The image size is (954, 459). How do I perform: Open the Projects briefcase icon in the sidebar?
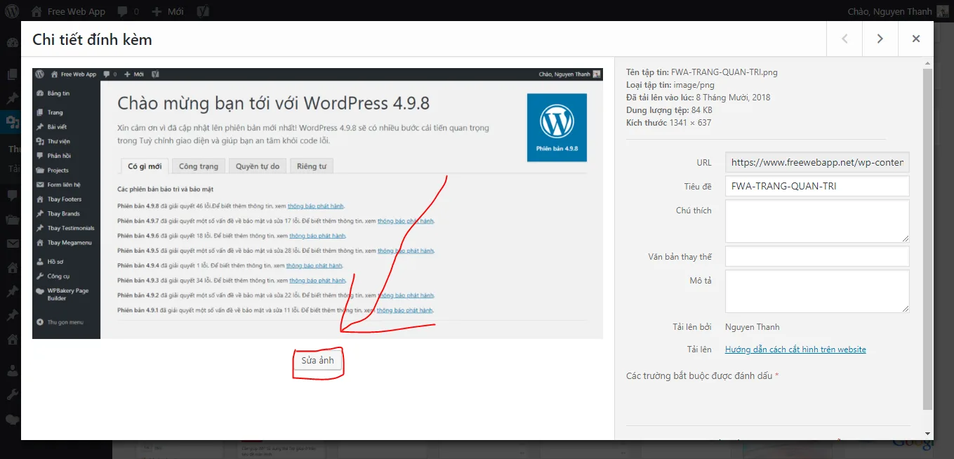tap(12, 220)
